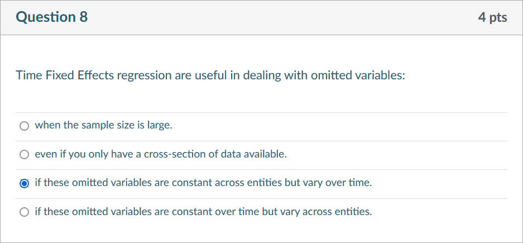Click the 'Question 8' heading
Screen dimensions: 523x243
[52, 17]
